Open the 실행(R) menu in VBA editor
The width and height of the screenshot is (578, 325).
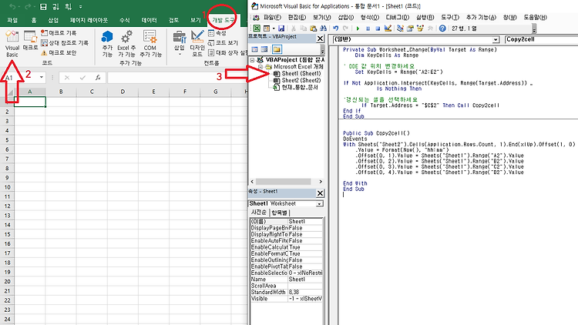click(x=425, y=17)
